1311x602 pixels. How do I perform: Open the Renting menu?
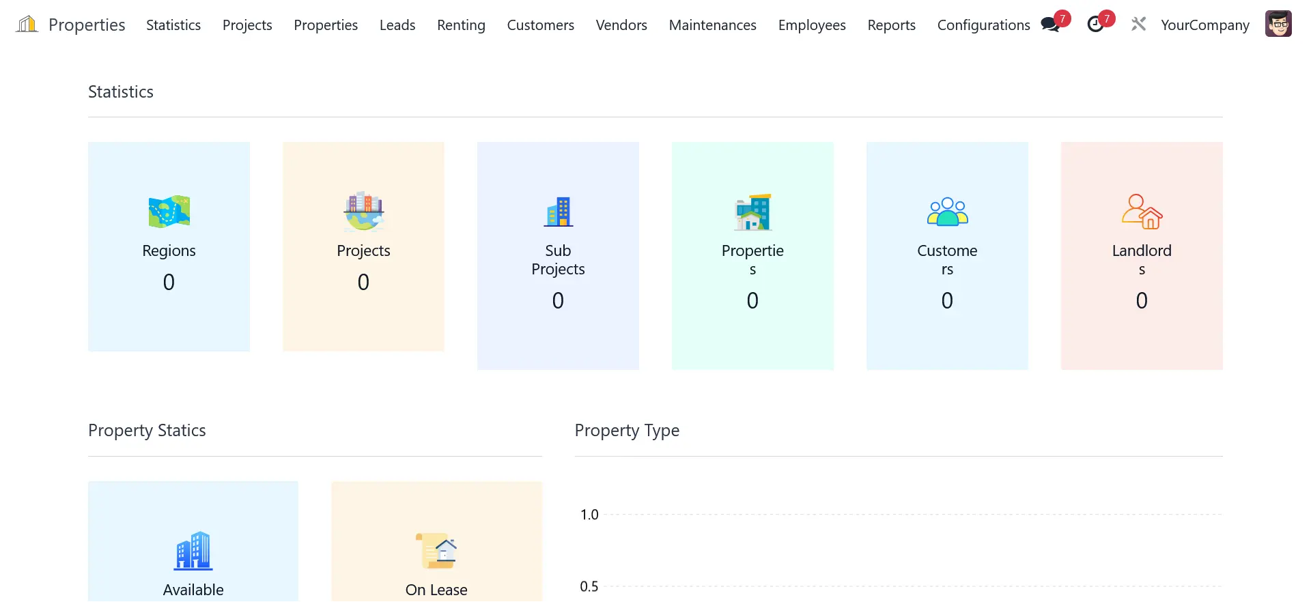pyautogui.click(x=461, y=25)
